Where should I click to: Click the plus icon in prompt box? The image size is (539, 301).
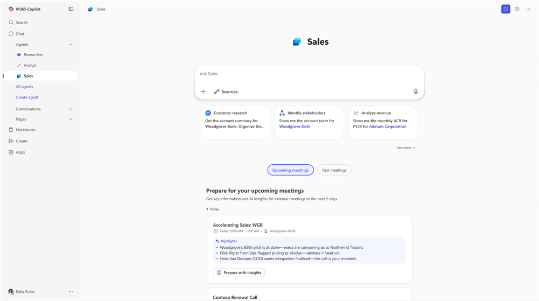(x=203, y=92)
